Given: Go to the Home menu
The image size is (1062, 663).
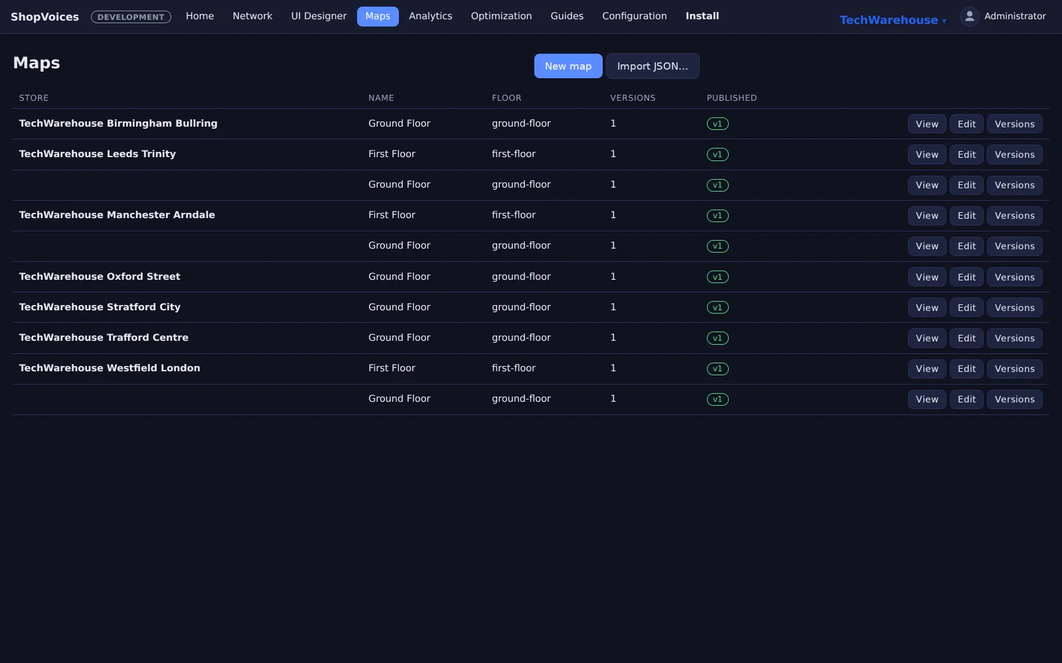Looking at the screenshot, I should coord(200,16).
